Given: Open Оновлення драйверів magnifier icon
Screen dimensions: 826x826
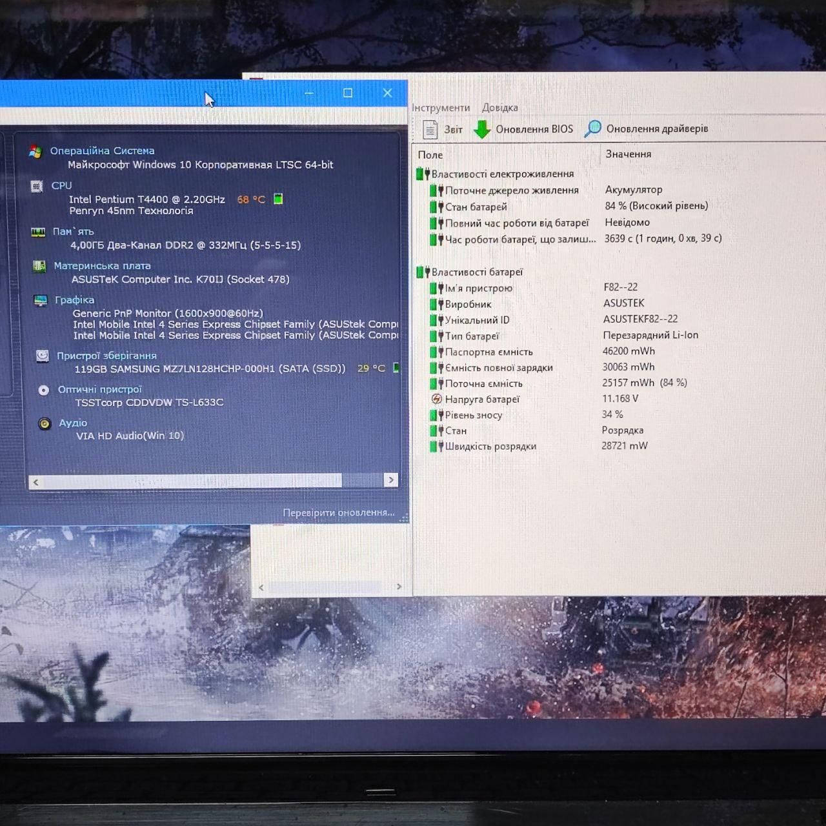Looking at the screenshot, I should coord(592,128).
